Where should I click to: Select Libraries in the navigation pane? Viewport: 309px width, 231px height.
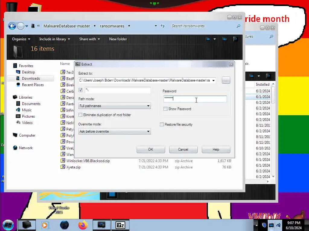pyautogui.click(x=25, y=97)
